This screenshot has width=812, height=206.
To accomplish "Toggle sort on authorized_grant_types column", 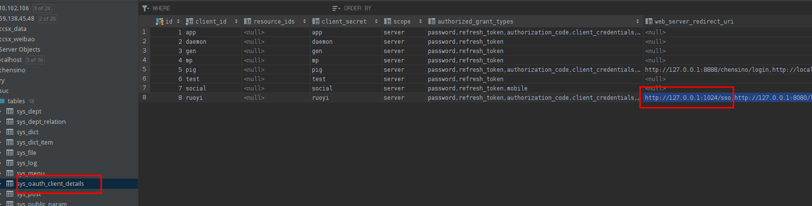I will [x=638, y=22].
